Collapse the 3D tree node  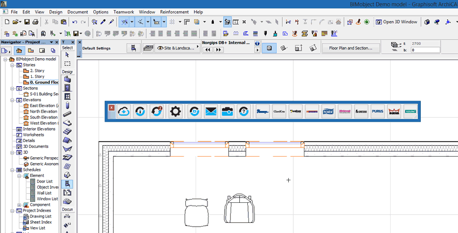[12, 152]
